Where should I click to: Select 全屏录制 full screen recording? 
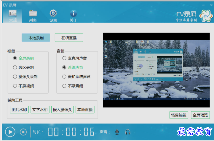tap(23, 58)
